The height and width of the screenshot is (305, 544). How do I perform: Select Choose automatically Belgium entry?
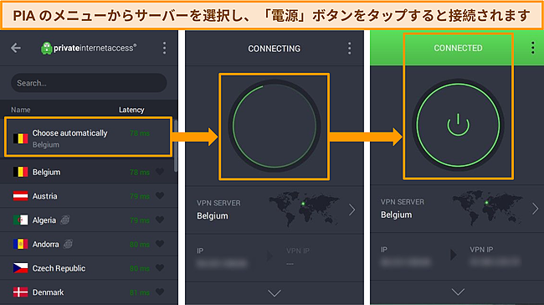[88, 137]
